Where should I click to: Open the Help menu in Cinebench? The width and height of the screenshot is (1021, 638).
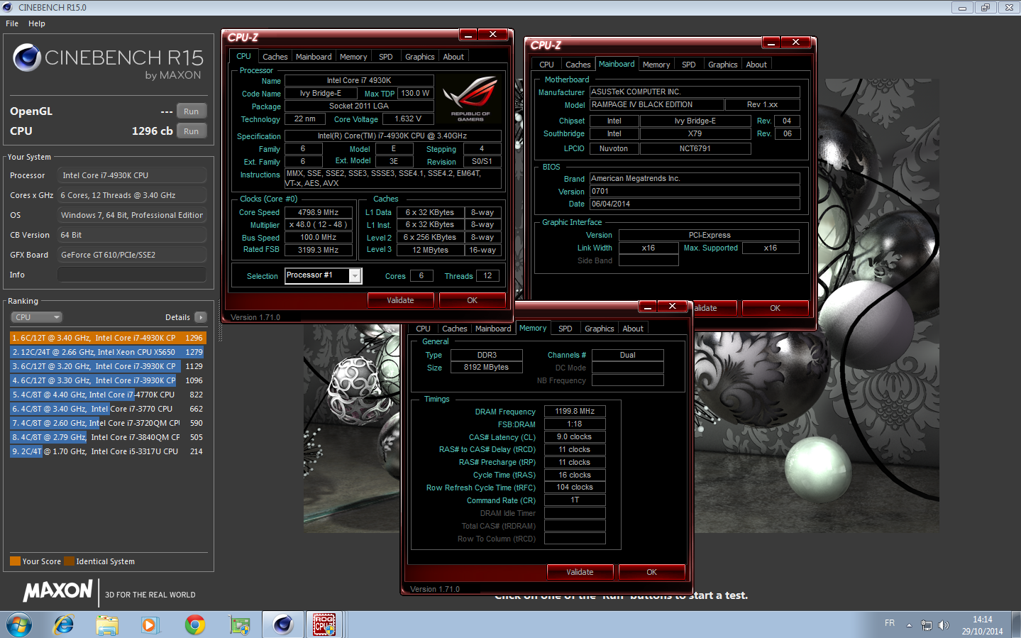click(37, 23)
